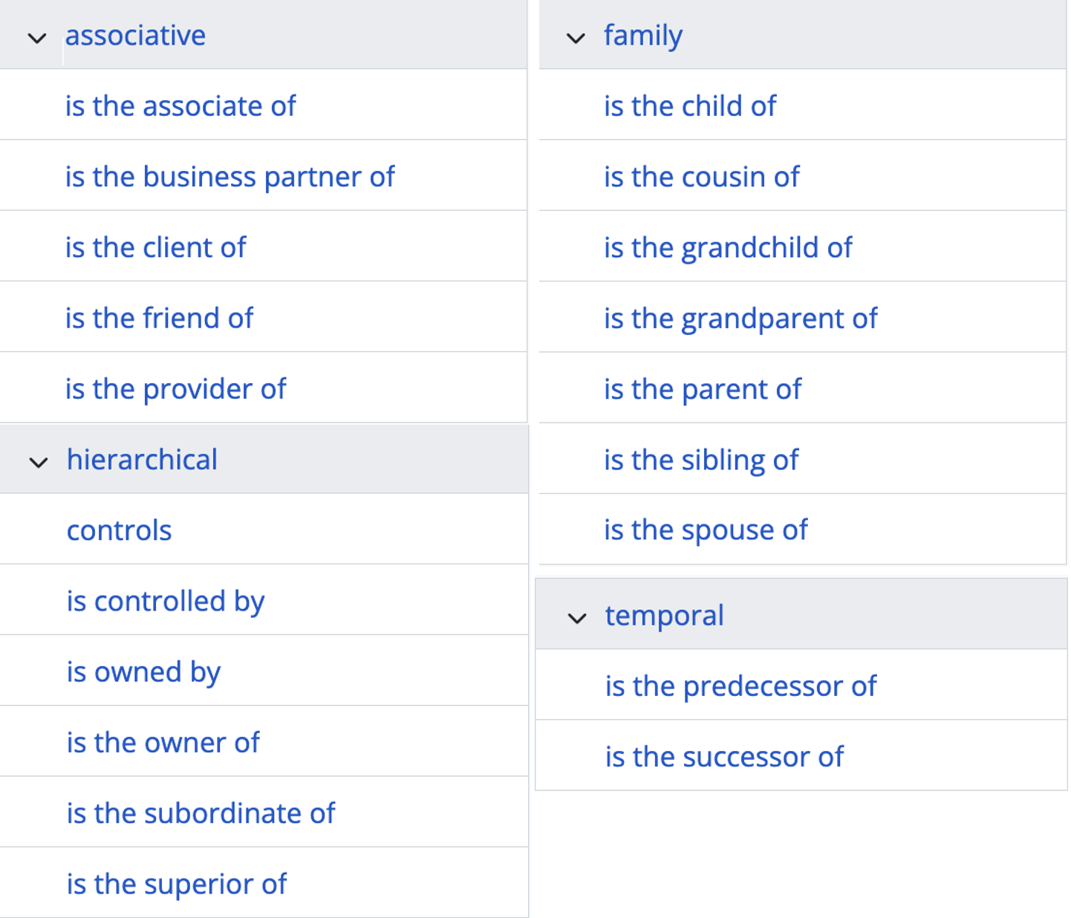Pick "is the client of" relationship
The height and width of the screenshot is (918, 1071).
(155, 247)
